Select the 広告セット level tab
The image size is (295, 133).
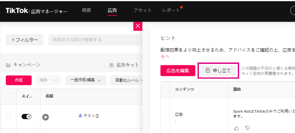point(128,65)
